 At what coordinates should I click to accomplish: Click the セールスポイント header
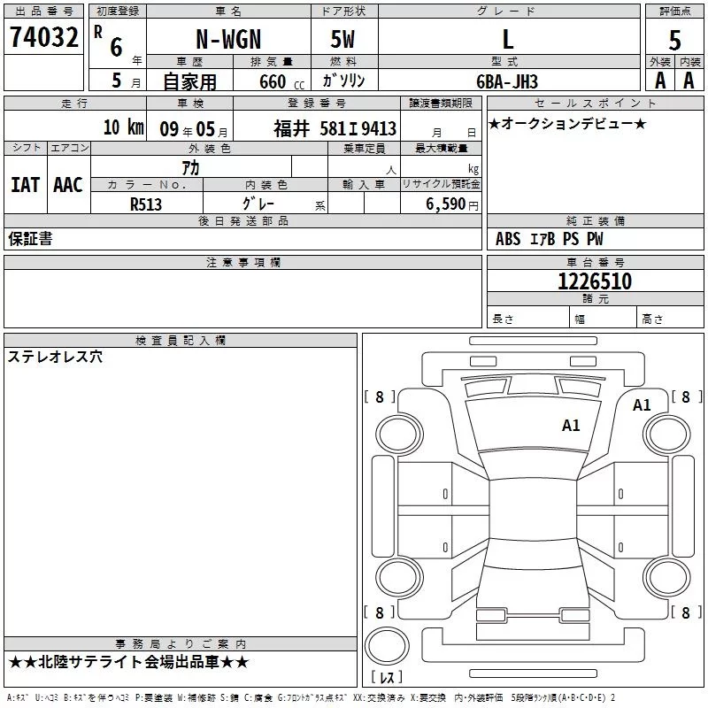click(x=595, y=104)
